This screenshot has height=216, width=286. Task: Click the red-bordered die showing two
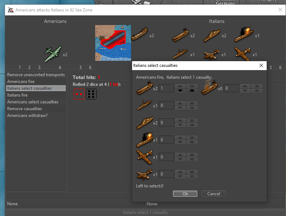pyautogui.click(x=79, y=94)
